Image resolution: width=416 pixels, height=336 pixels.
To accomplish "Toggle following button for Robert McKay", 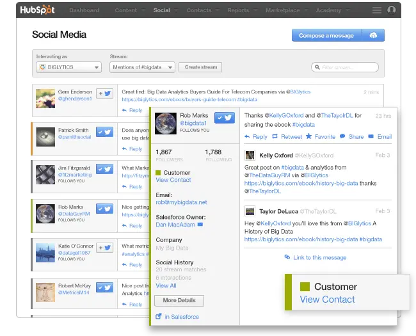I will pos(104,287).
